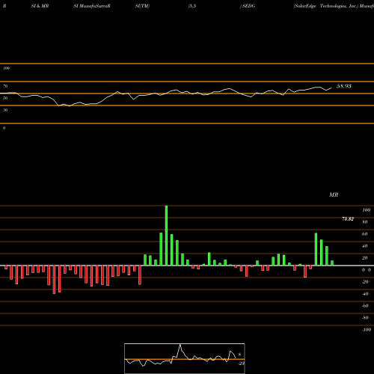
Task: Click the SI & MR header label
Action: click(40, 6)
